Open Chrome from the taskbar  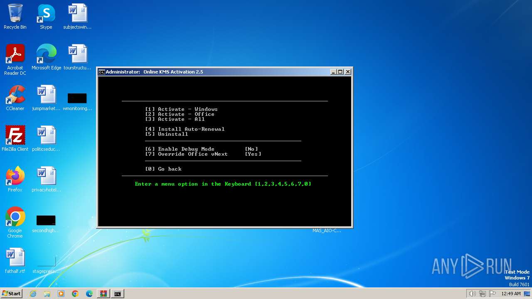(x=75, y=294)
